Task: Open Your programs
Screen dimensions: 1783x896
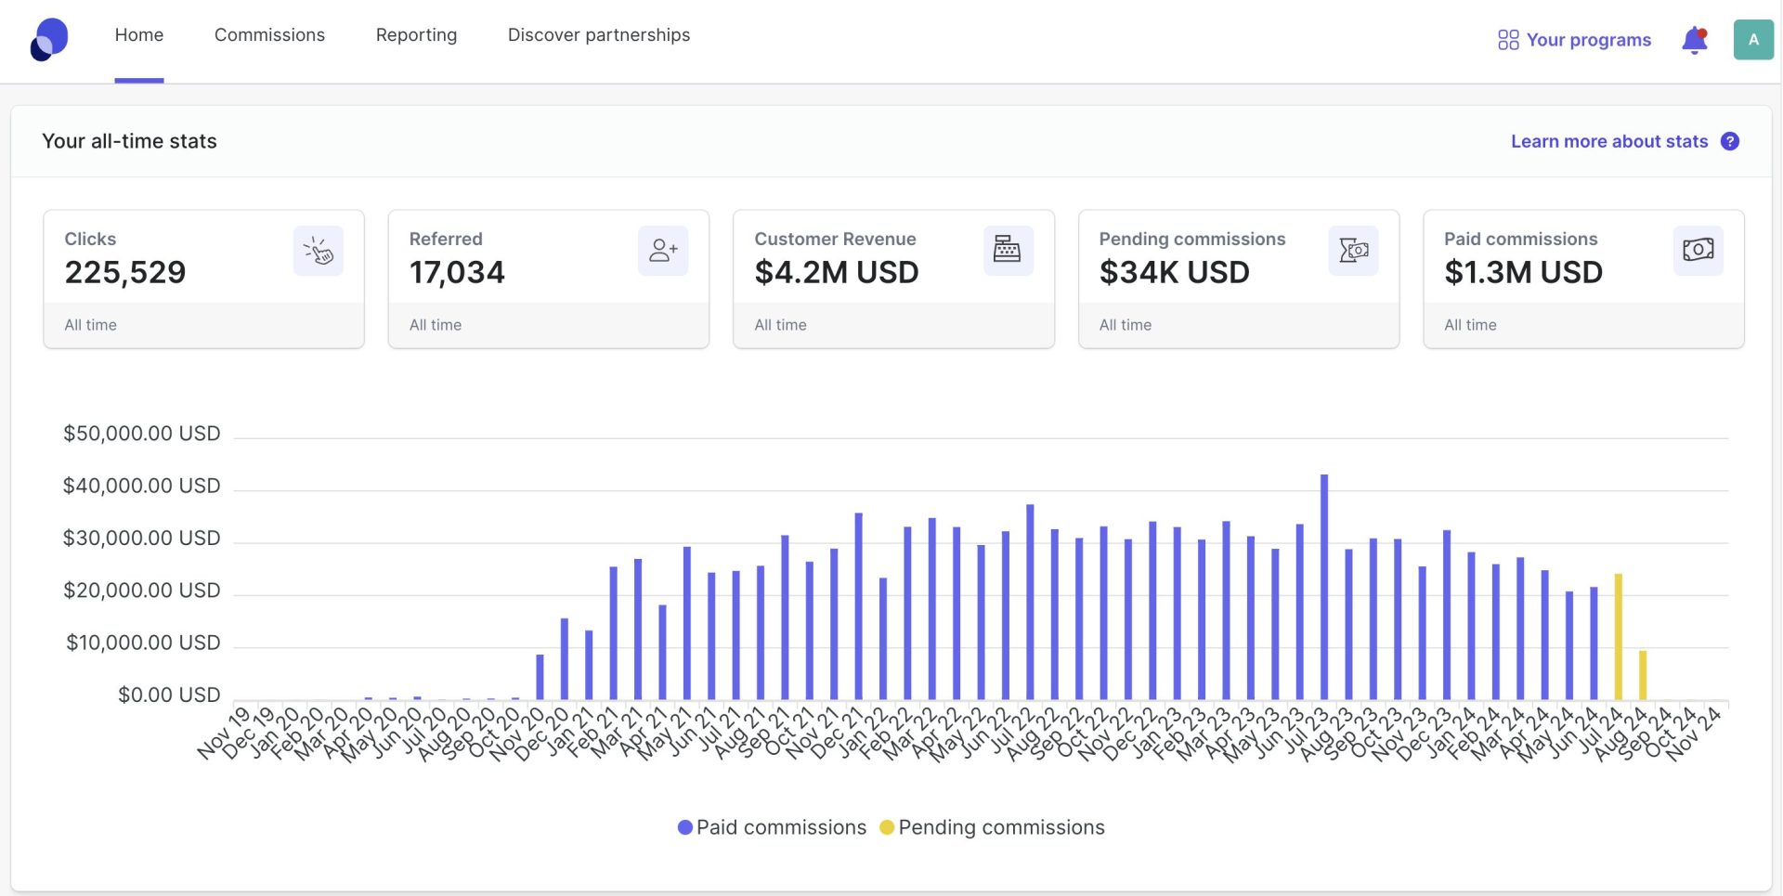Action: (1589, 39)
